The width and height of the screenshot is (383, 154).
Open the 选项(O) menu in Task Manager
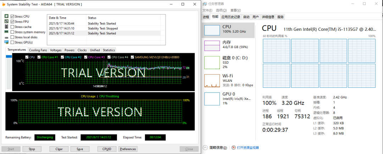[221, 10]
